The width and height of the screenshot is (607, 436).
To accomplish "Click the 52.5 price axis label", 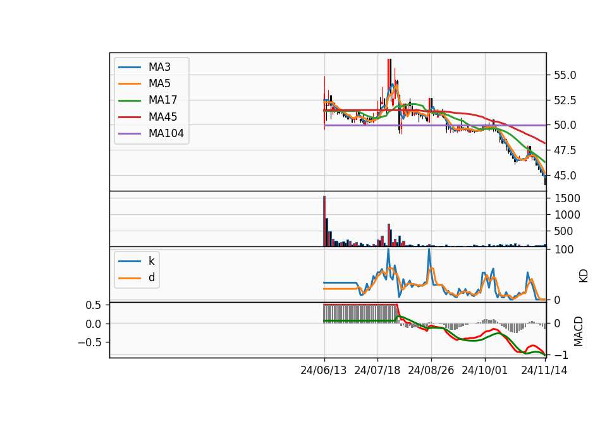I will pos(565,100).
